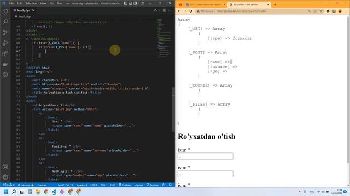The image size is (350, 196).
Task: Open notifications bell in status bar
Action: click(x=170, y=185)
